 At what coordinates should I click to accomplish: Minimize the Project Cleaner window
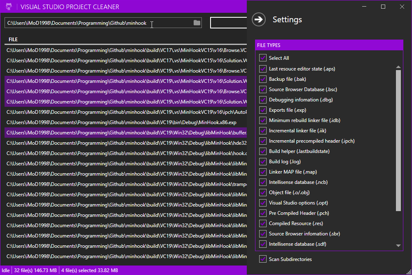point(364,7)
